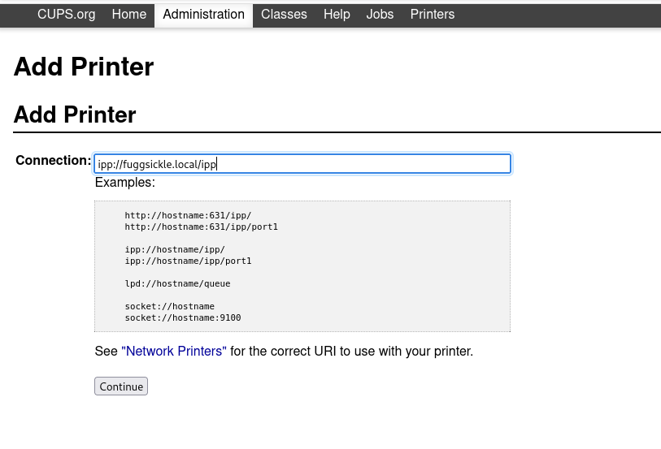This screenshot has height=449, width=661.
Task: View the Jobs tab
Action: 380,15
